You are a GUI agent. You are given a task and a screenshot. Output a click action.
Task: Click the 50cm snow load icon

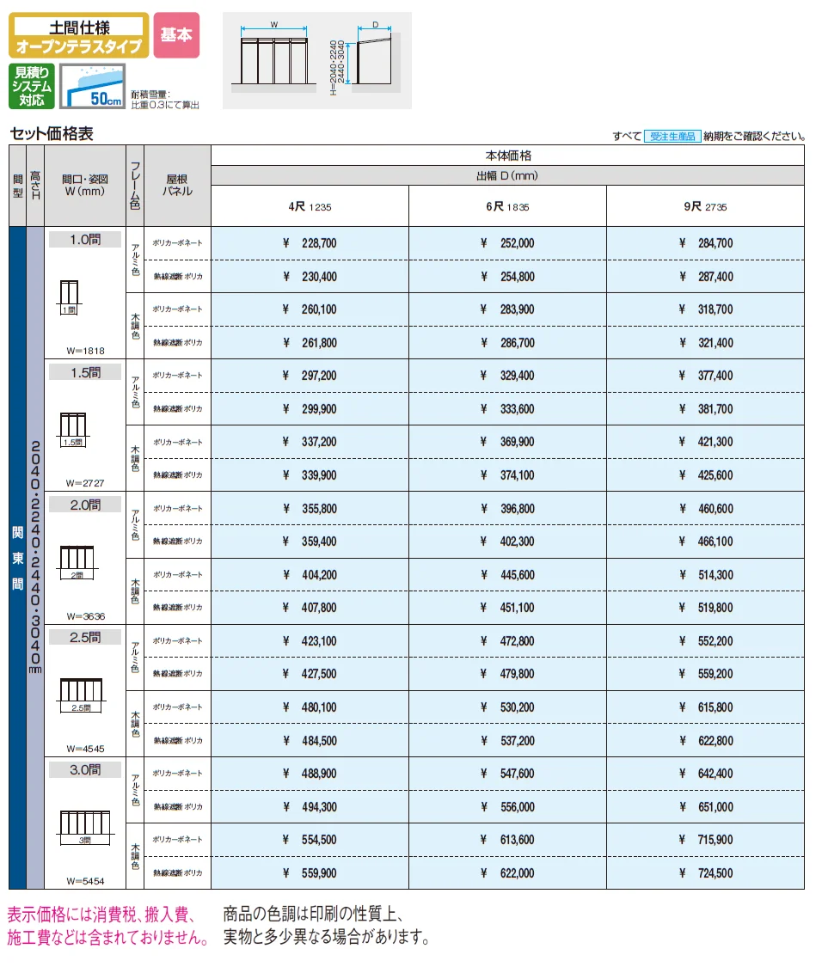93,86
